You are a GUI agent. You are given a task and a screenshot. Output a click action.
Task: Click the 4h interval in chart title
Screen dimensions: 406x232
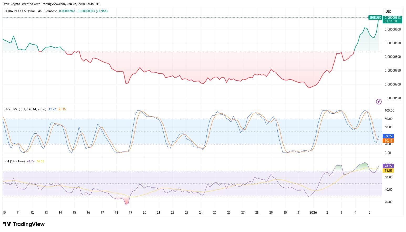coord(39,11)
